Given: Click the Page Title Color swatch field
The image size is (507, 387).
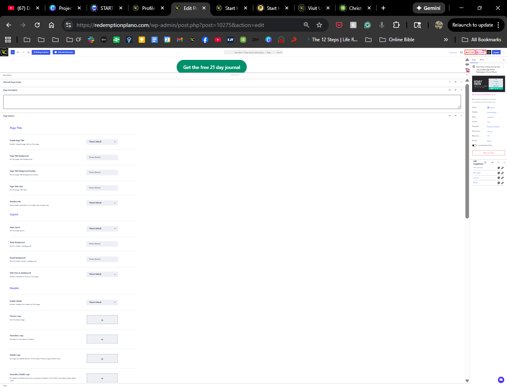Looking at the screenshot, I should pyautogui.click(x=102, y=188).
